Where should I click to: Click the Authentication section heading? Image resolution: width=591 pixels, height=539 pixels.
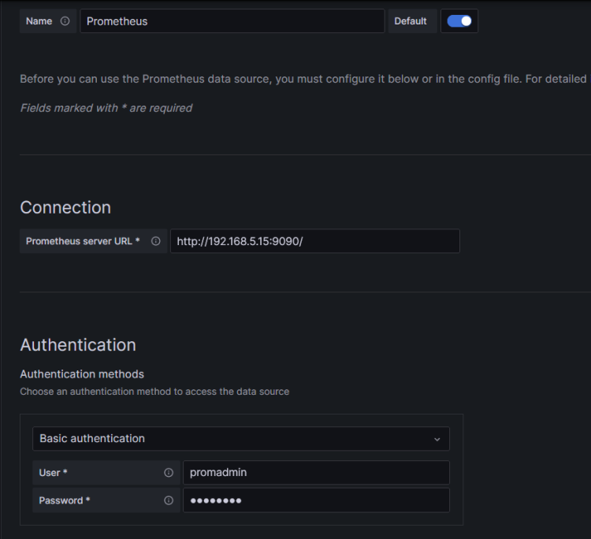point(78,345)
